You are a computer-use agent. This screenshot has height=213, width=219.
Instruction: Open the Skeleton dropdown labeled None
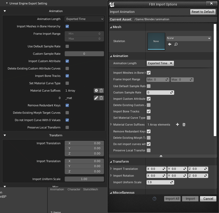tap(189, 38)
